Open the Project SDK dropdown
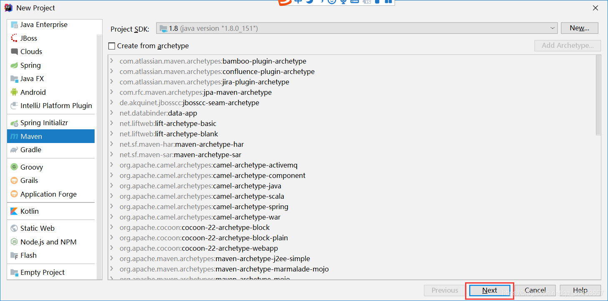608x301 pixels. pyautogui.click(x=357, y=28)
